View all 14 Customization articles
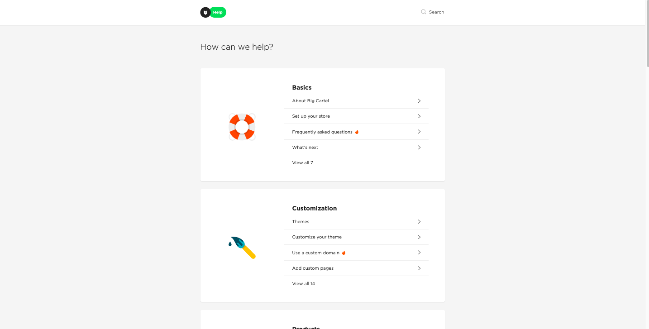This screenshot has height=329, width=649. (x=303, y=284)
